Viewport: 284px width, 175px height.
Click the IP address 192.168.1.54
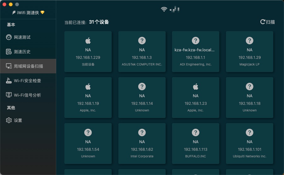(x=88, y=150)
